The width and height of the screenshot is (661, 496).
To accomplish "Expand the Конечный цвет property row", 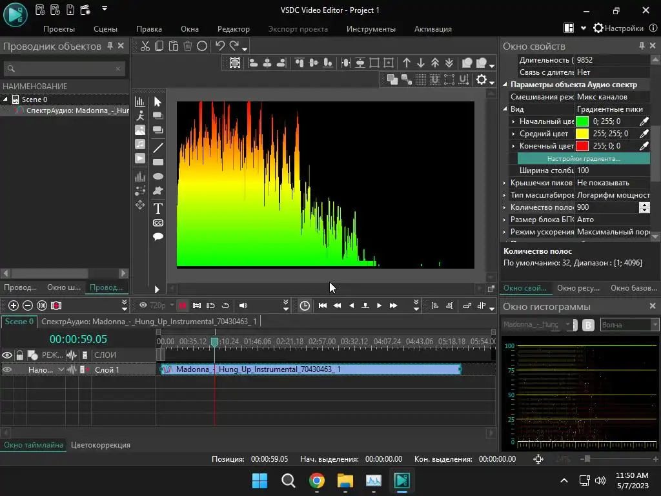I will tap(514, 146).
